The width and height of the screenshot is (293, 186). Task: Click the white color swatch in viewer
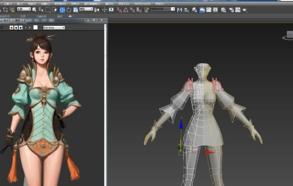coord(36,28)
